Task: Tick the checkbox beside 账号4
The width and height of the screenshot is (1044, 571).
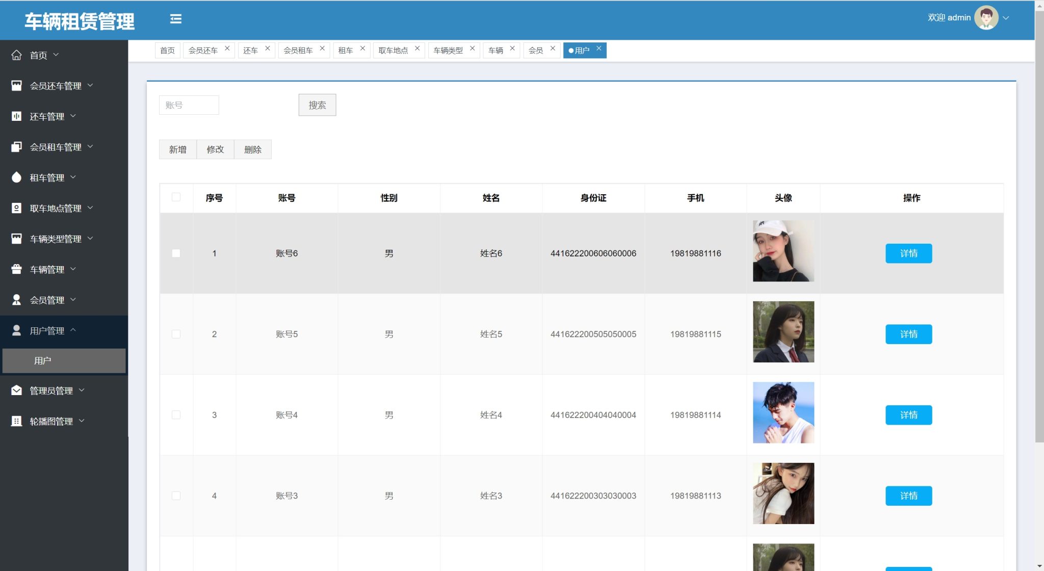Action: [176, 414]
